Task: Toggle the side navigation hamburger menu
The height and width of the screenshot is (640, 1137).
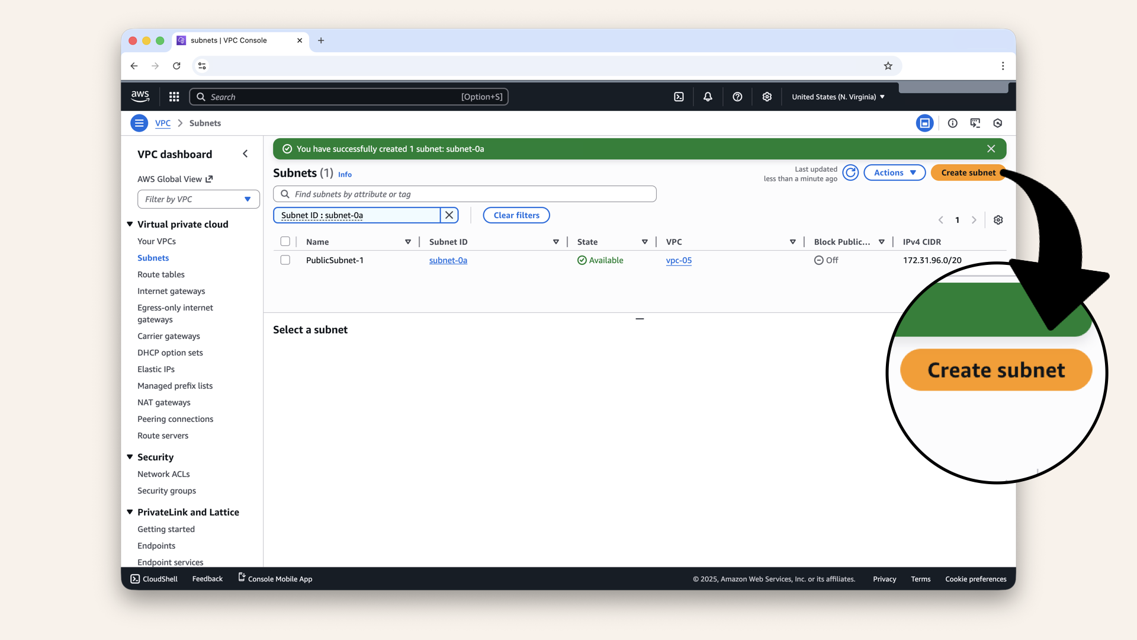Action: tap(139, 123)
